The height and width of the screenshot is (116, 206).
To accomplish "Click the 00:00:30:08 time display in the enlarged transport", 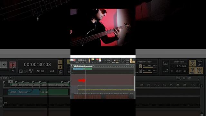I will tap(37, 64).
